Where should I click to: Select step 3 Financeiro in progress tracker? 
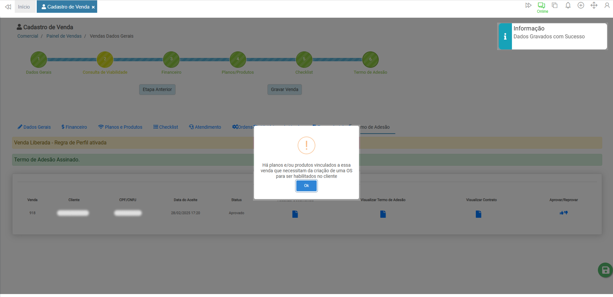tap(171, 60)
